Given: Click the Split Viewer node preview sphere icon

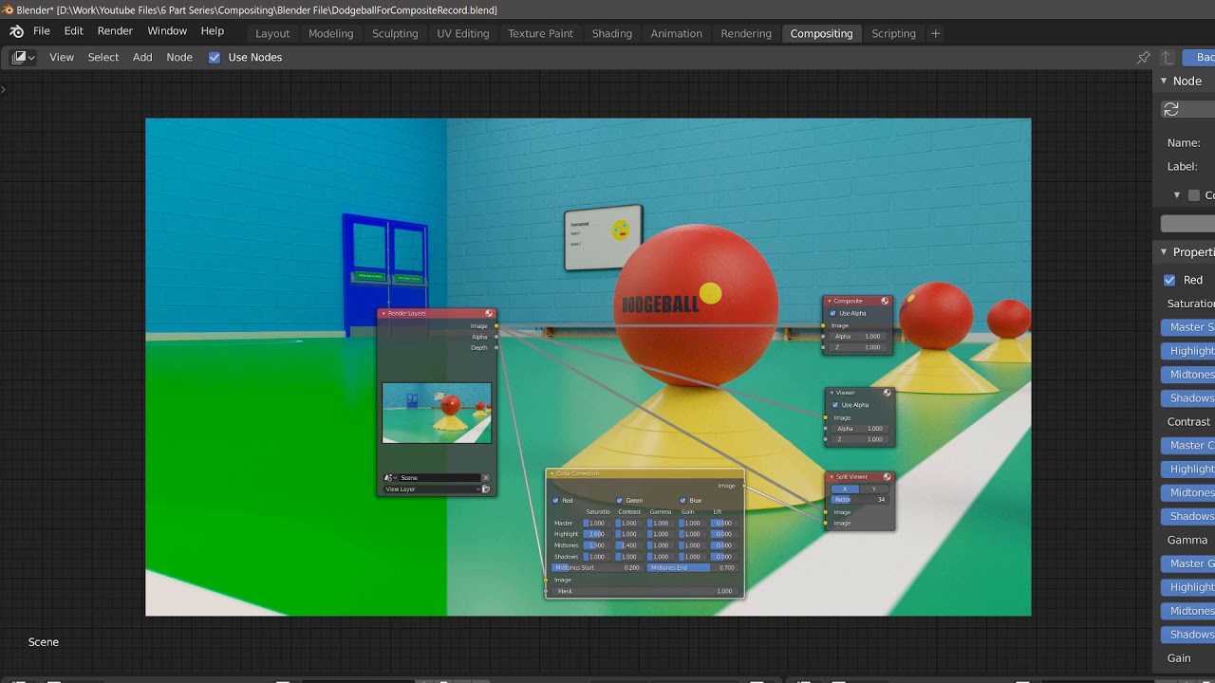Looking at the screenshot, I should 888,477.
